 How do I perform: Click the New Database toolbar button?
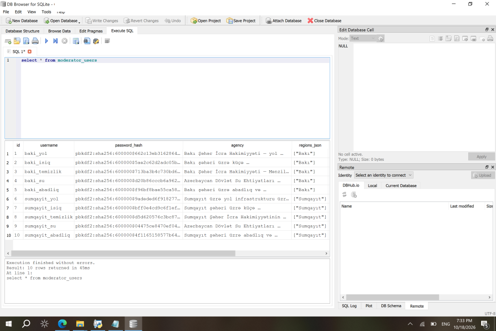click(21, 21)
